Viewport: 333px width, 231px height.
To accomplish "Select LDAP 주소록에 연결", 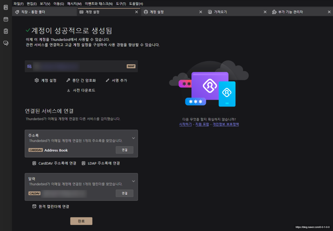I will click(x=101, y=163).
